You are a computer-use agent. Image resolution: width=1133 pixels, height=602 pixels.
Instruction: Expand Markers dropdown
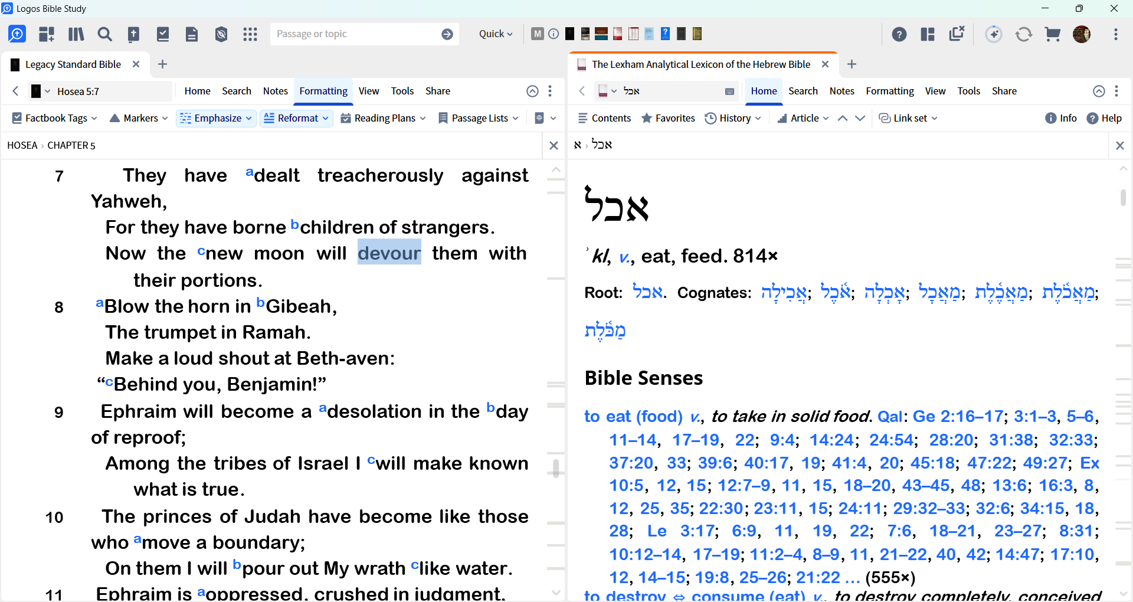(x=139, y=118)
